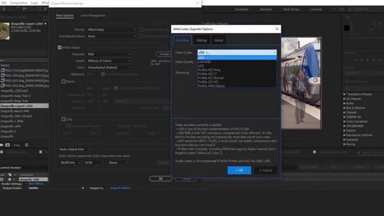Expand 3D Channel effects category
Image resolution: width=384 pixels, height=216 pixels.
tap(344, 99)
